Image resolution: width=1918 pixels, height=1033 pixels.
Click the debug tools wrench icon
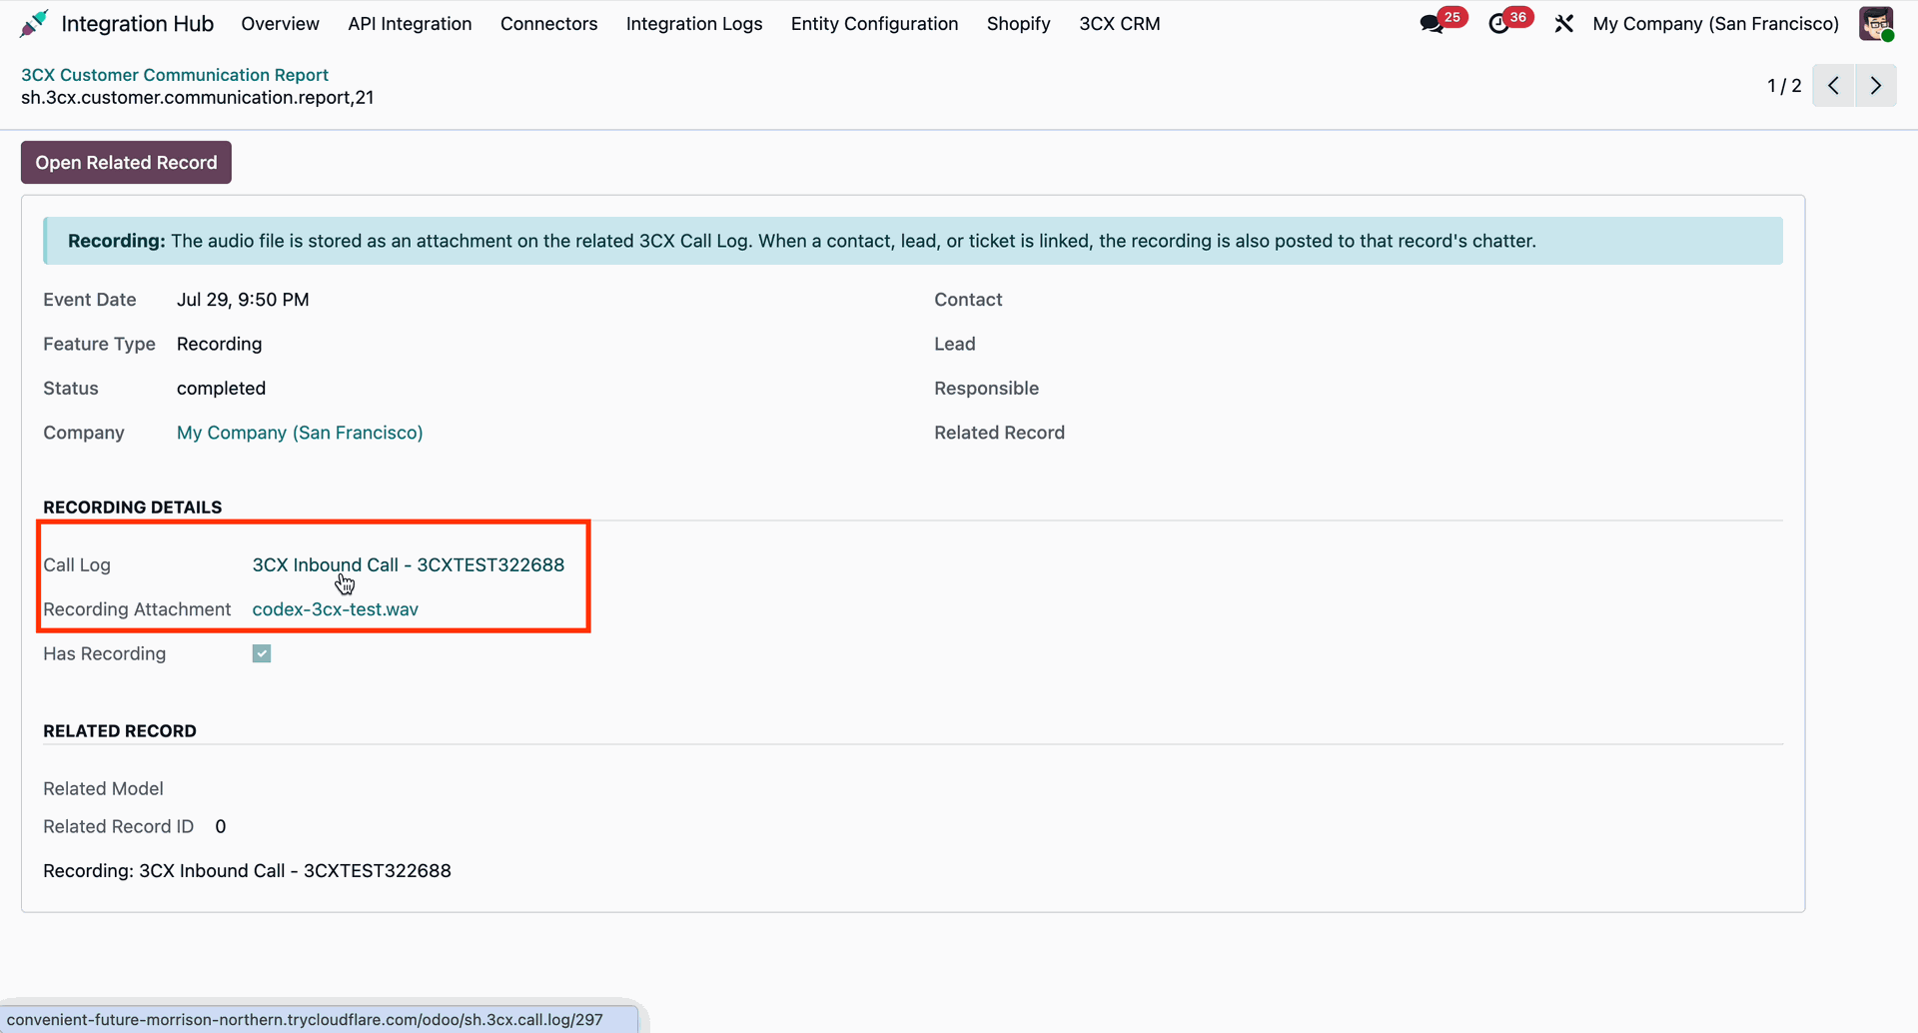pos(1563,24)
